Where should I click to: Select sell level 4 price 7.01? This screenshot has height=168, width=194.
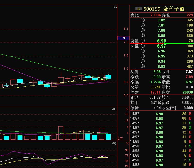161,25
